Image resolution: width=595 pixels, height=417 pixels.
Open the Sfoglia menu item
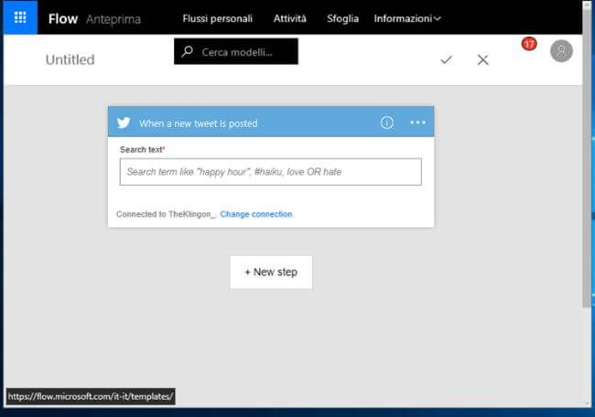(342, 18)
